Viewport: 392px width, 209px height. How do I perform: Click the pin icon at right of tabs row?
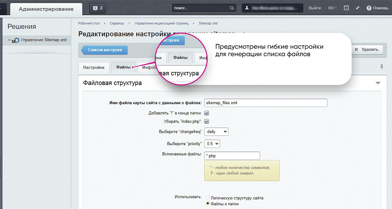(x=381, y=67)
